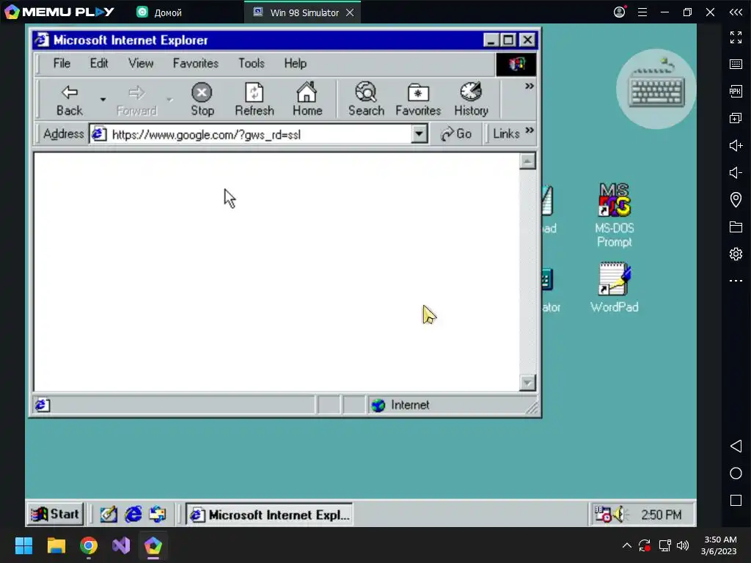Stop page loading with the Stop button
This screenshot has height=563, width=751.
(202, 100)
